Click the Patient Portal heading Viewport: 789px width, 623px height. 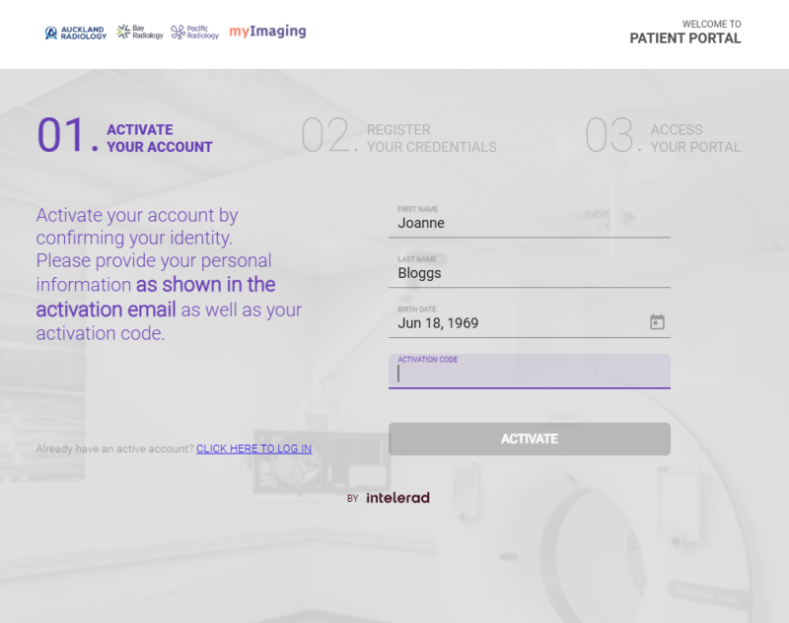pos(685,39)
